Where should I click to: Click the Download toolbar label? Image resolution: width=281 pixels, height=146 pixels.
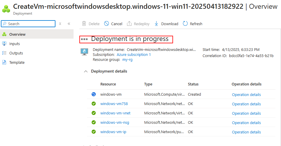170,24
